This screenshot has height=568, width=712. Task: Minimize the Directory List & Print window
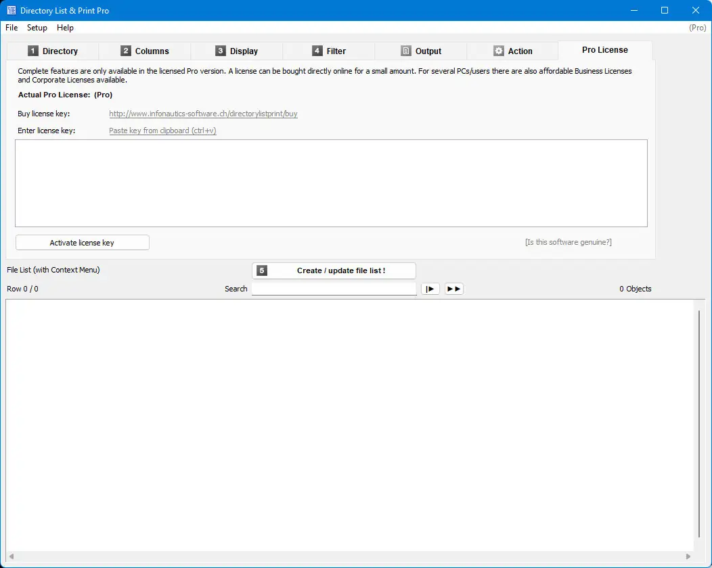(x=634, y=10)
